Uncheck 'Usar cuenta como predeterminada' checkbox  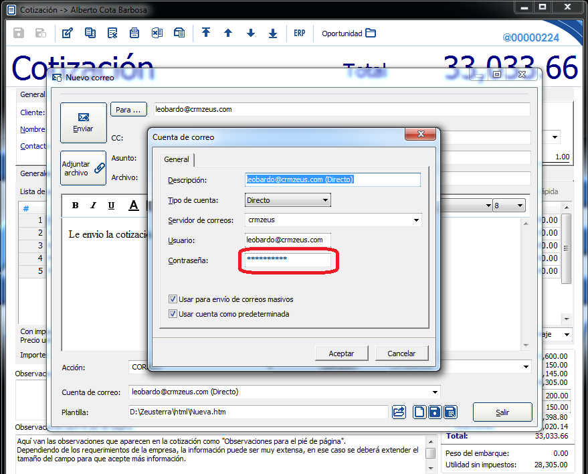pos(173,313)
